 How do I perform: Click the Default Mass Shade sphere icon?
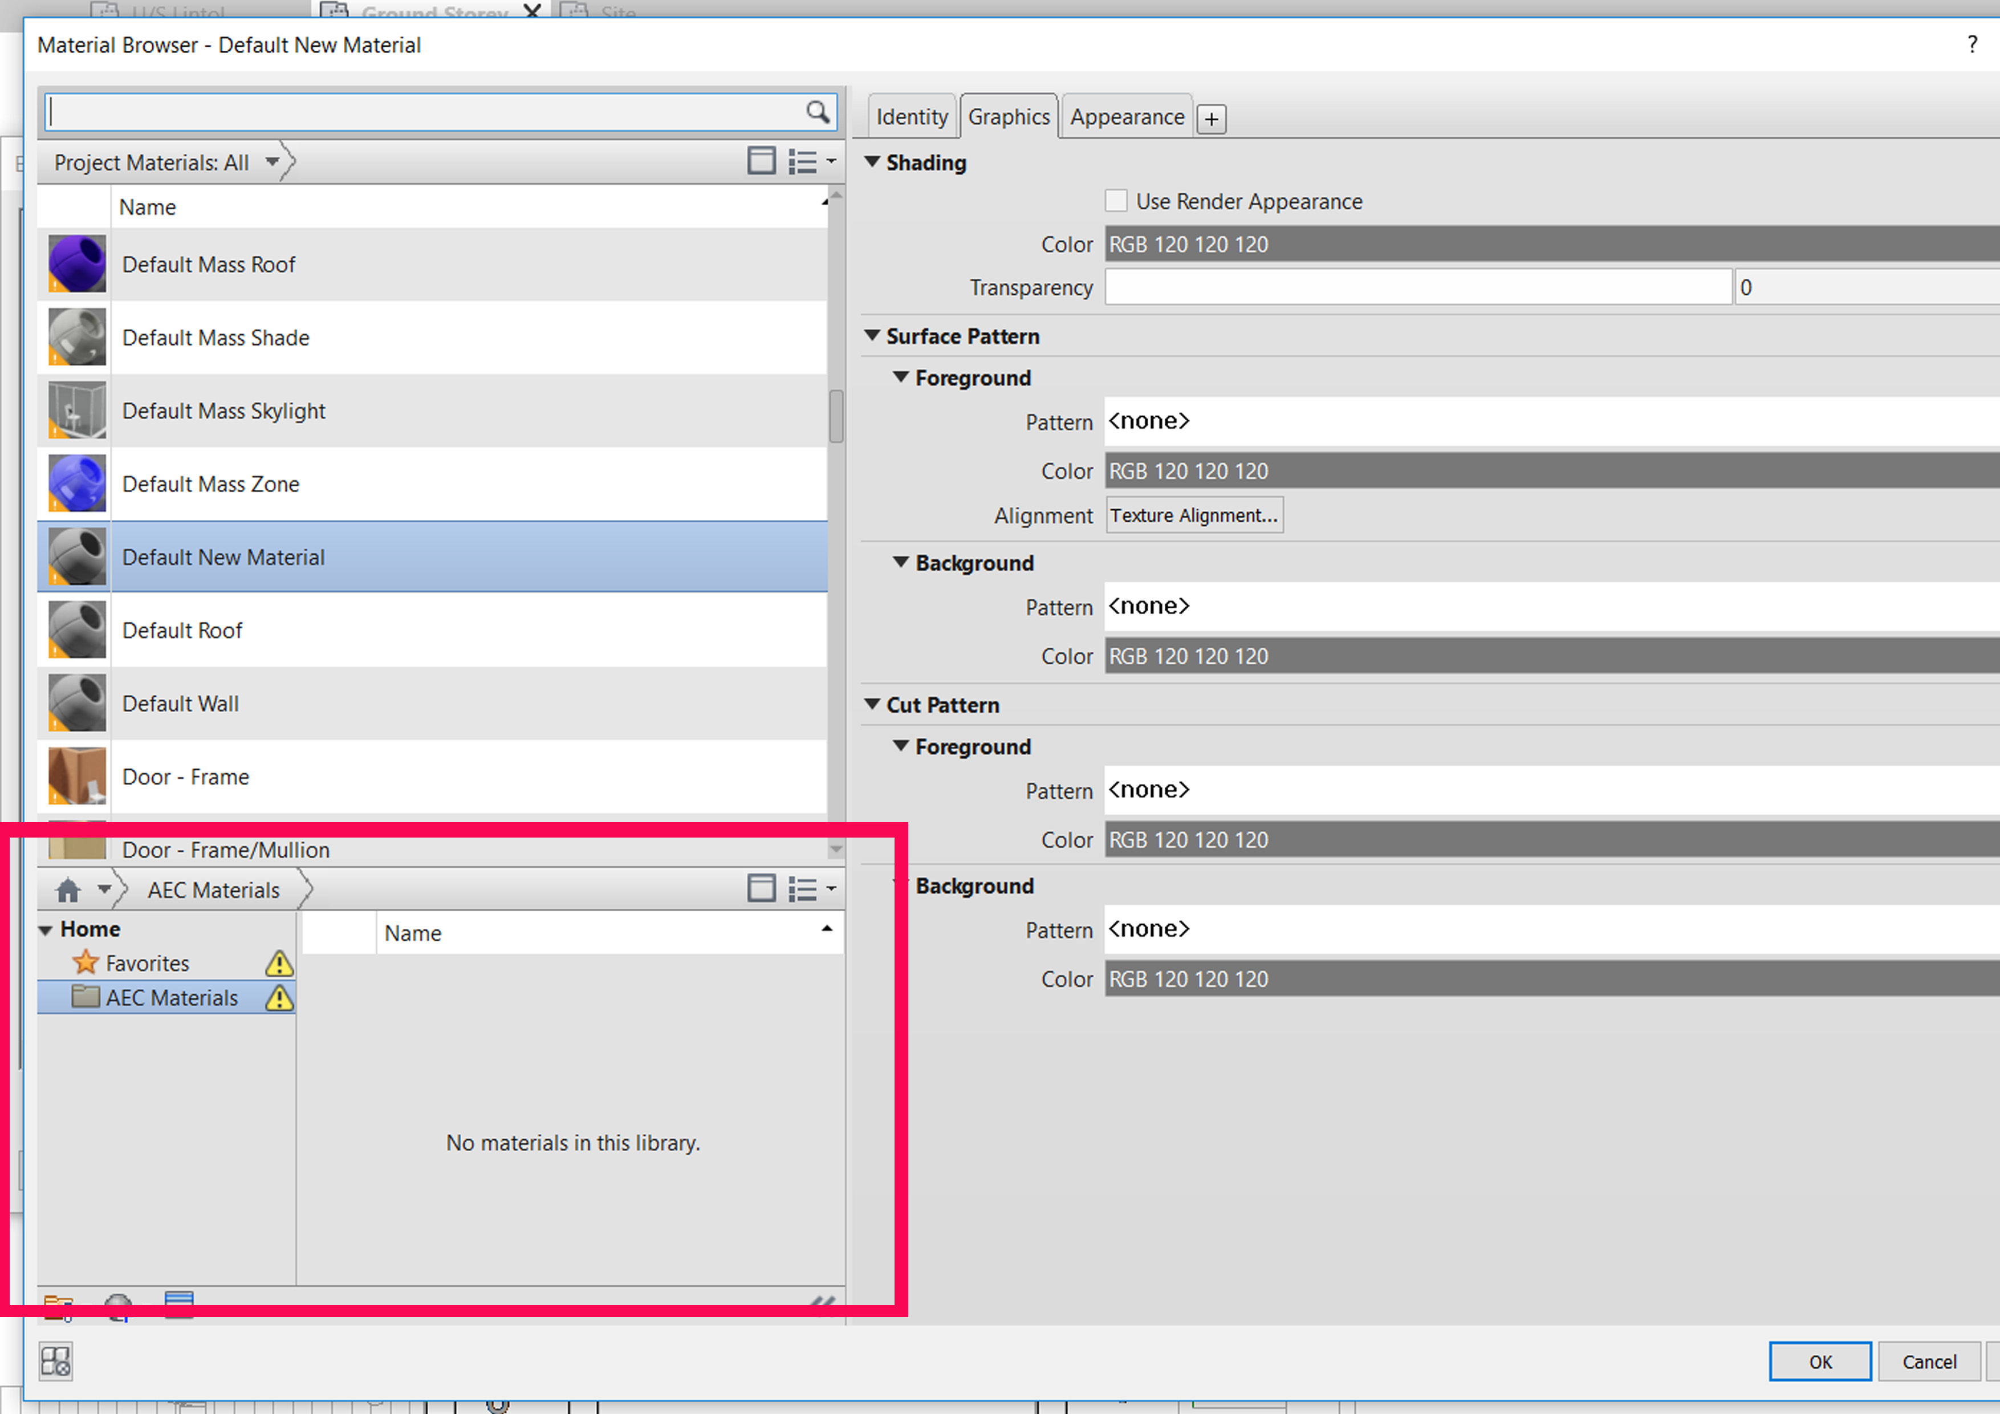click(76, 336)
